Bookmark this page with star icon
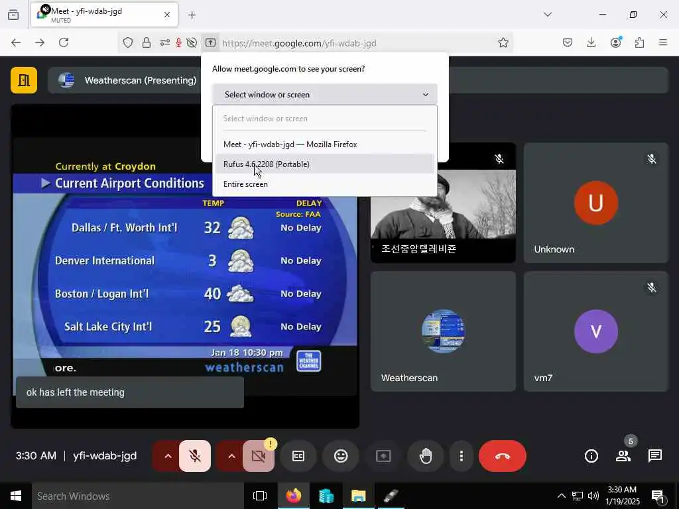This screenshot has width=679, height=509. pyautogui.click(x=503, y=42)
